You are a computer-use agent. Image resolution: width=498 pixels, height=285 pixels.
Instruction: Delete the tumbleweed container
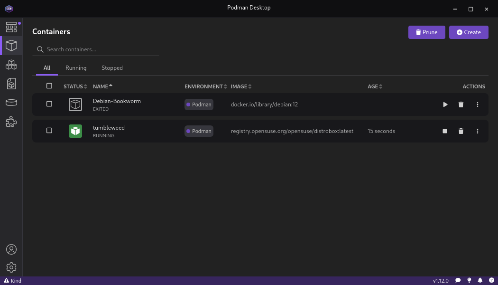click(461, 131)
